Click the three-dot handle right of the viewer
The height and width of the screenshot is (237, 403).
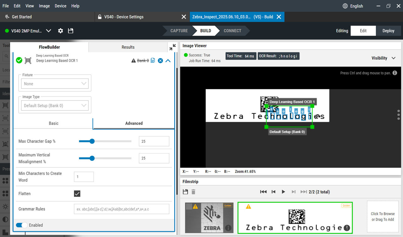(399, 115)
